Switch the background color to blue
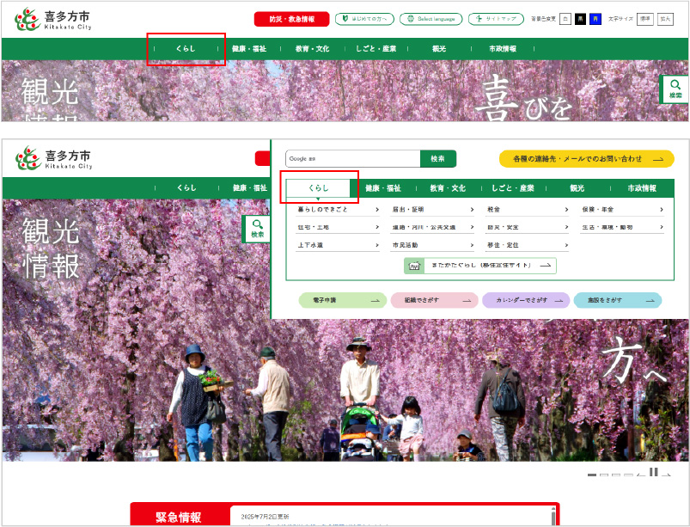This screenshot has height=527, width=690. tap(595, 19)
